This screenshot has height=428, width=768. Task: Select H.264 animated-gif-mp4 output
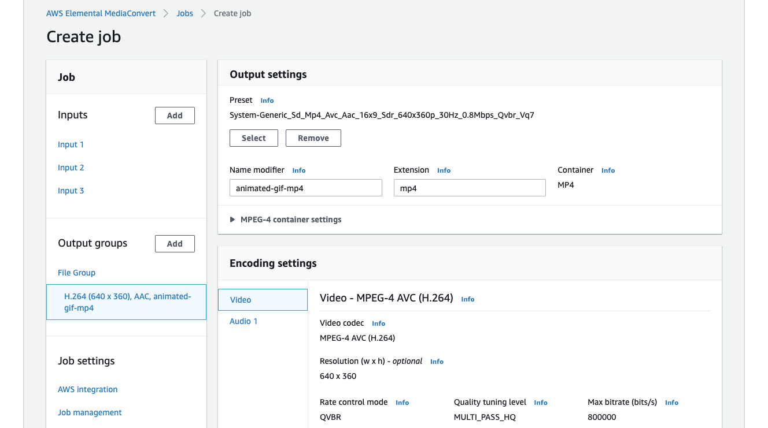click(127, 302)
